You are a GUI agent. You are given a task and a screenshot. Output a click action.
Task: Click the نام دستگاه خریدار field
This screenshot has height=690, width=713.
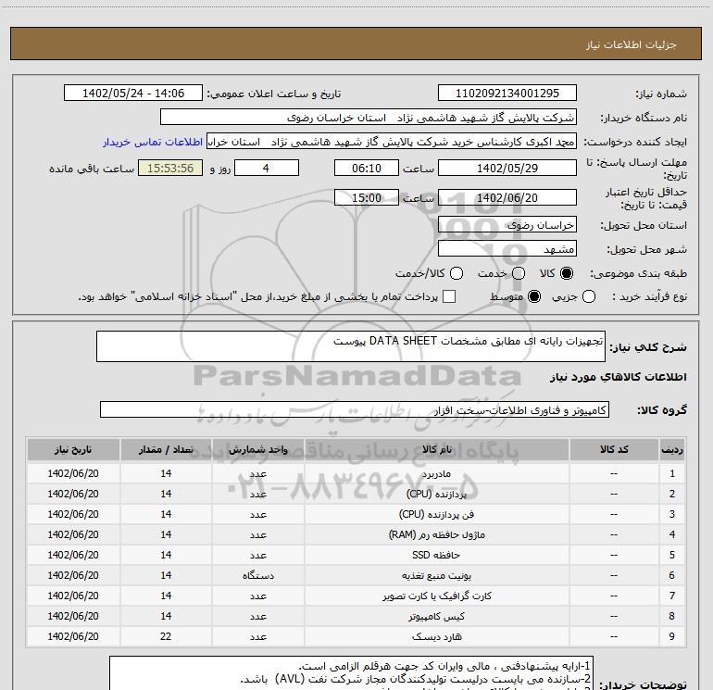[x=368, y=119]
